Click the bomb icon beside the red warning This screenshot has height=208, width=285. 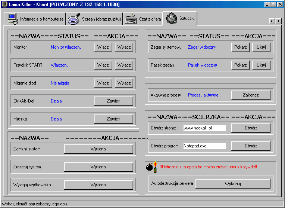click(151, 167)
